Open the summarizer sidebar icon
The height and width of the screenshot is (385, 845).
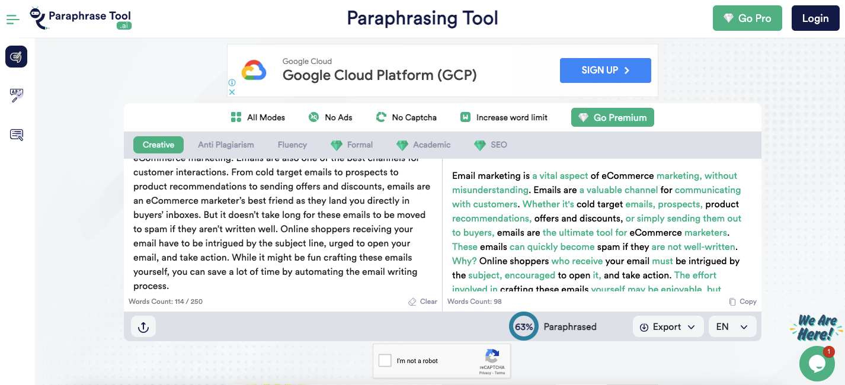pos(17,134)
